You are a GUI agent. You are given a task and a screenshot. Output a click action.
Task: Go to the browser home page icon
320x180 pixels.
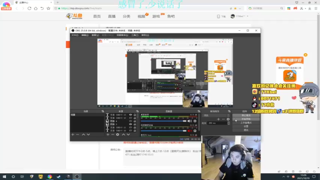coord(36,8)
